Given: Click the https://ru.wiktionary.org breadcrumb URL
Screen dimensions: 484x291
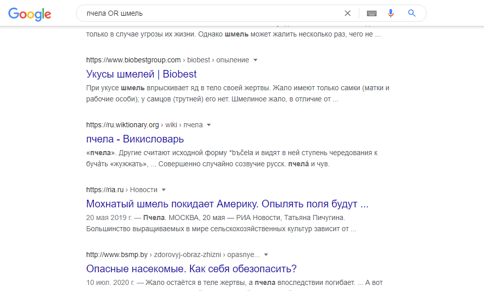Looking at the screenshot, I should pos(123,125).
